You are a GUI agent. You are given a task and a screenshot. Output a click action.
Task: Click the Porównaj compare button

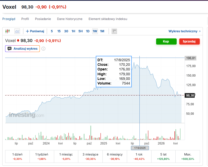(35, 31)
